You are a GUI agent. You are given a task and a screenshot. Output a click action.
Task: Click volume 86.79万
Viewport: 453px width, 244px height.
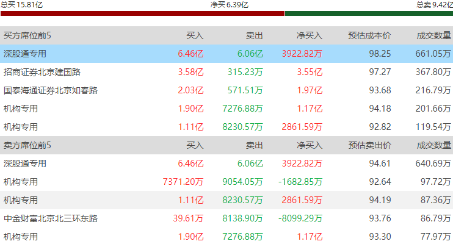point(436,218)
